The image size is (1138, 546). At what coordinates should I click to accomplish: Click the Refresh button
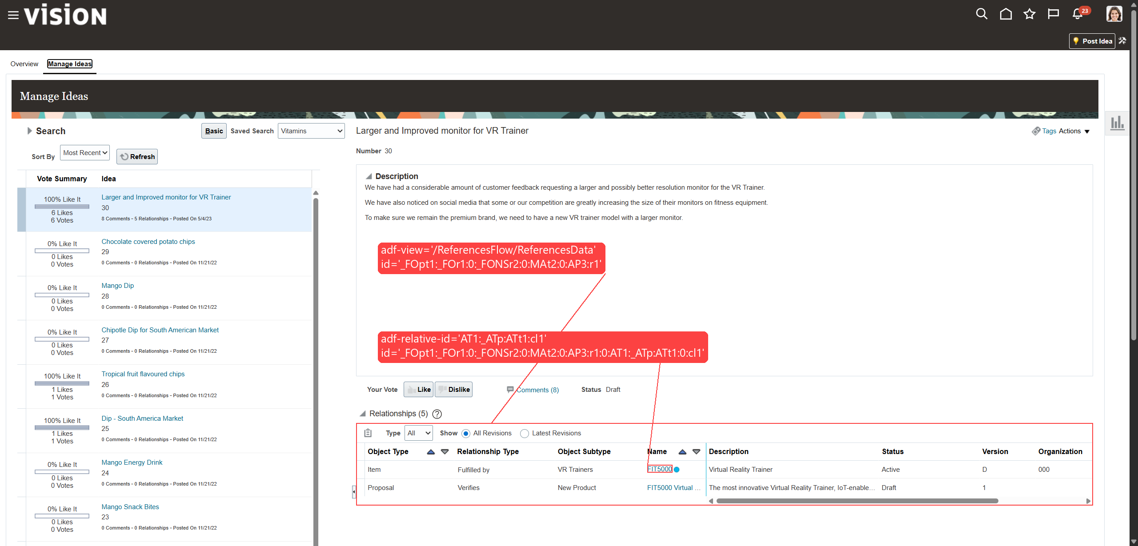pyautogui.click(x=137, y=157)
